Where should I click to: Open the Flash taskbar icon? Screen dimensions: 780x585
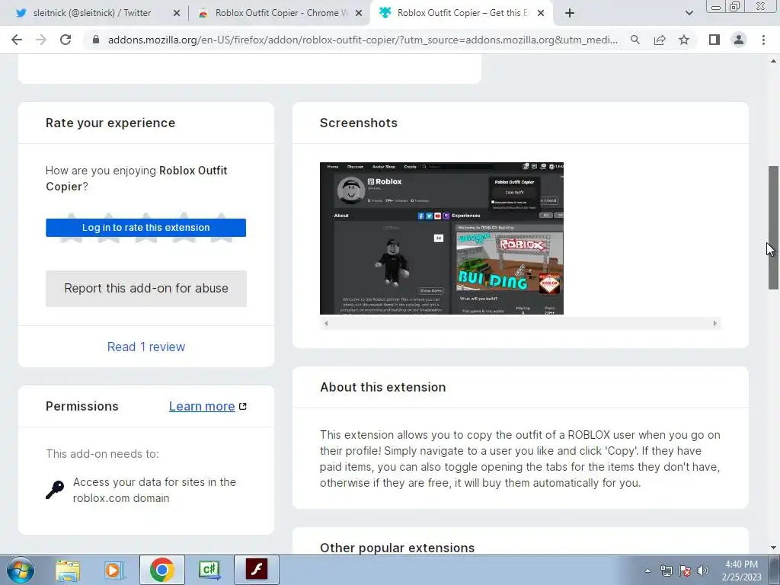click(257, 570)
